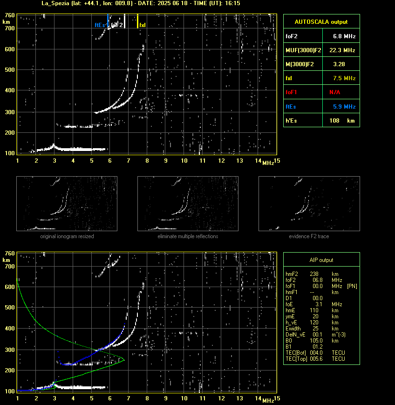Screen dimensions: 395x405
Task: Click the '[PN]' tag beside foF1 in AIP output
Action: (x=352, y=286)
